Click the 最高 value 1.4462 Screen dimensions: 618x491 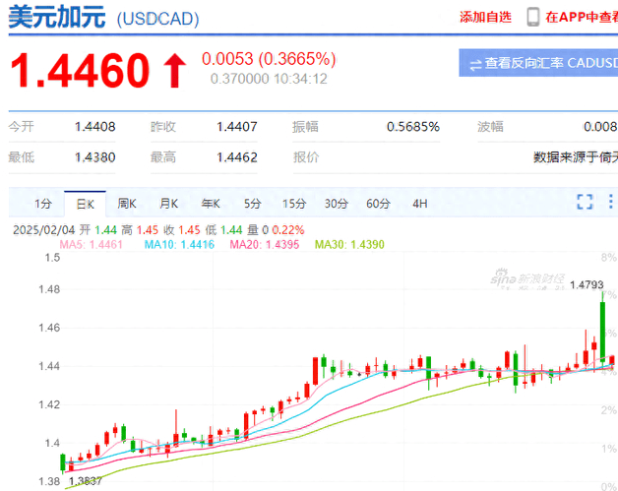point(237,157)
